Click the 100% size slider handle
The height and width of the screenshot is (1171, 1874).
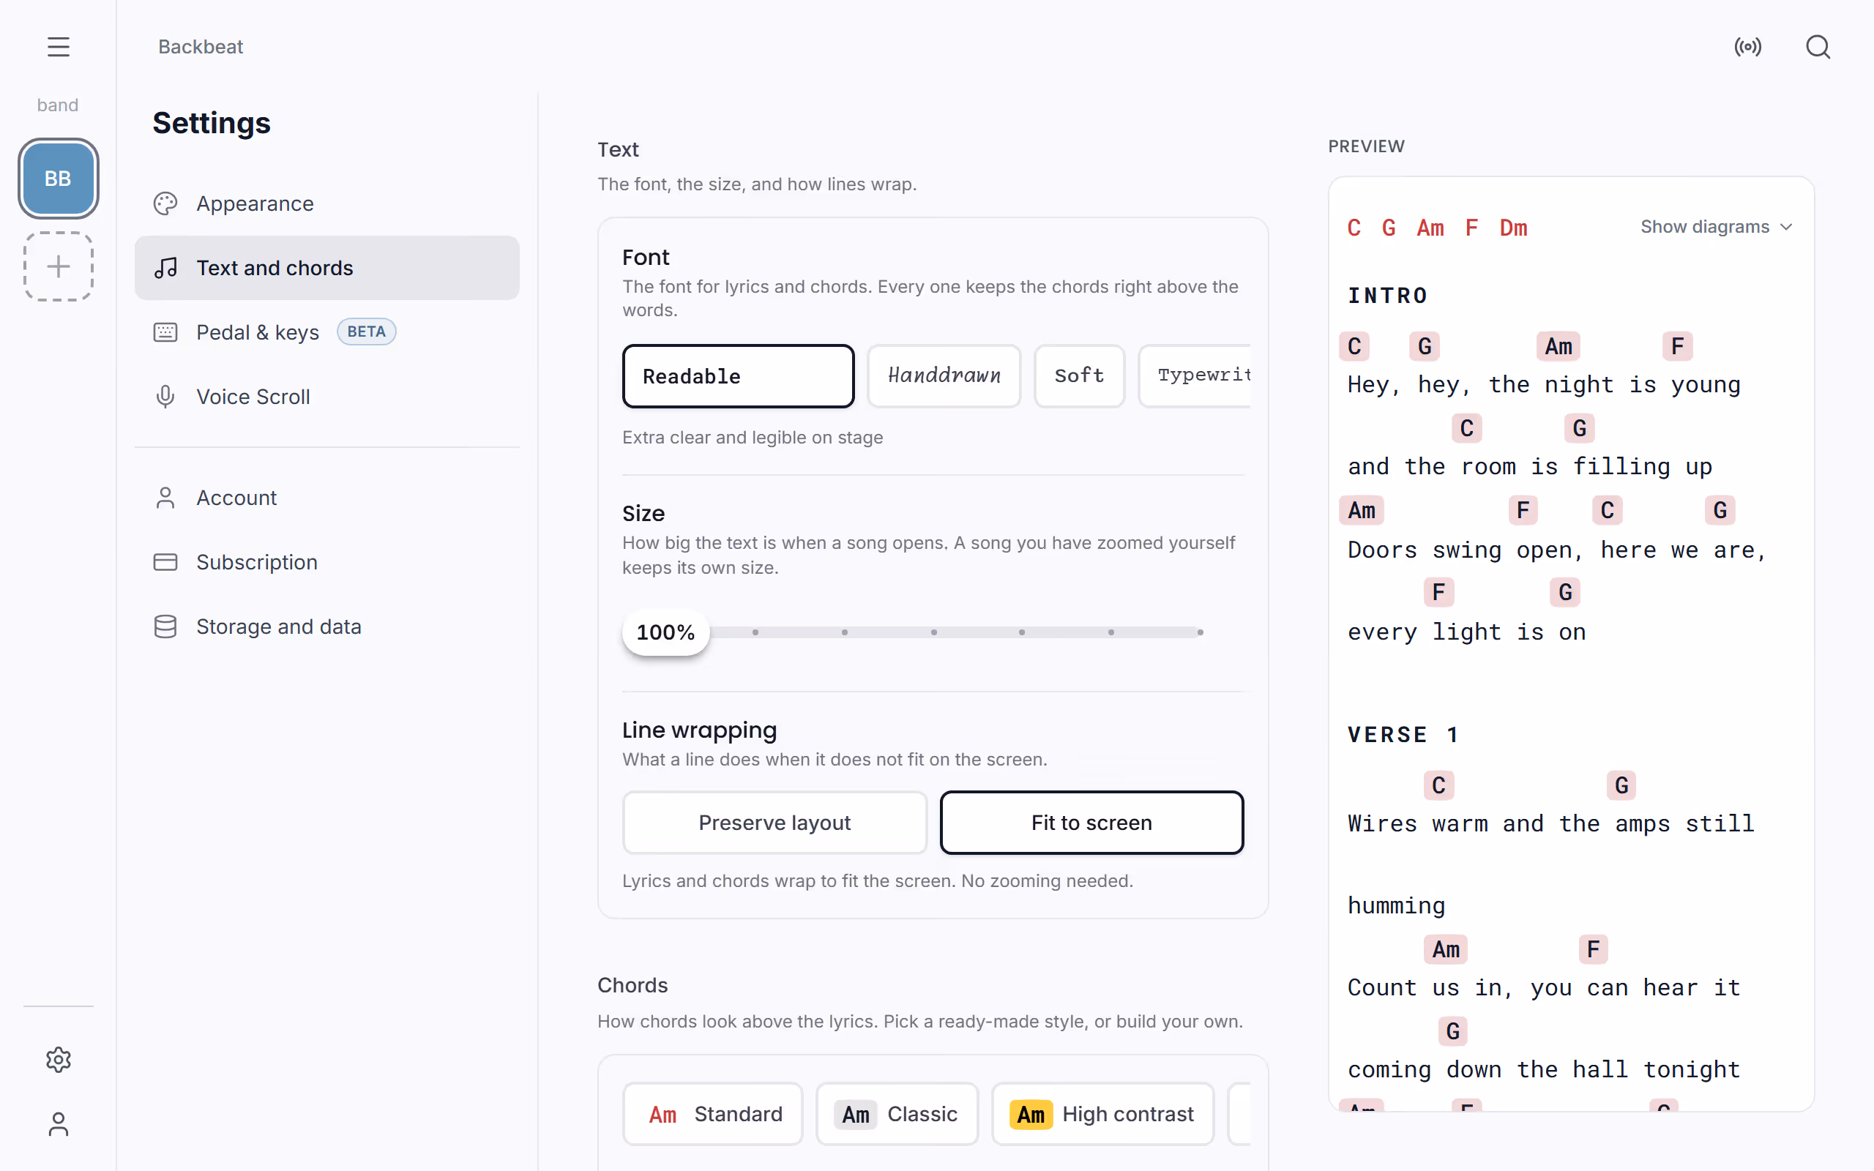point(665,633)
